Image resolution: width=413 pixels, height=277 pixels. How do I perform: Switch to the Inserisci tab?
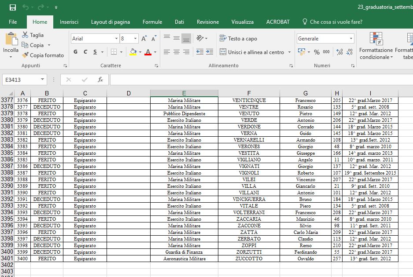(x=69, y=22)
